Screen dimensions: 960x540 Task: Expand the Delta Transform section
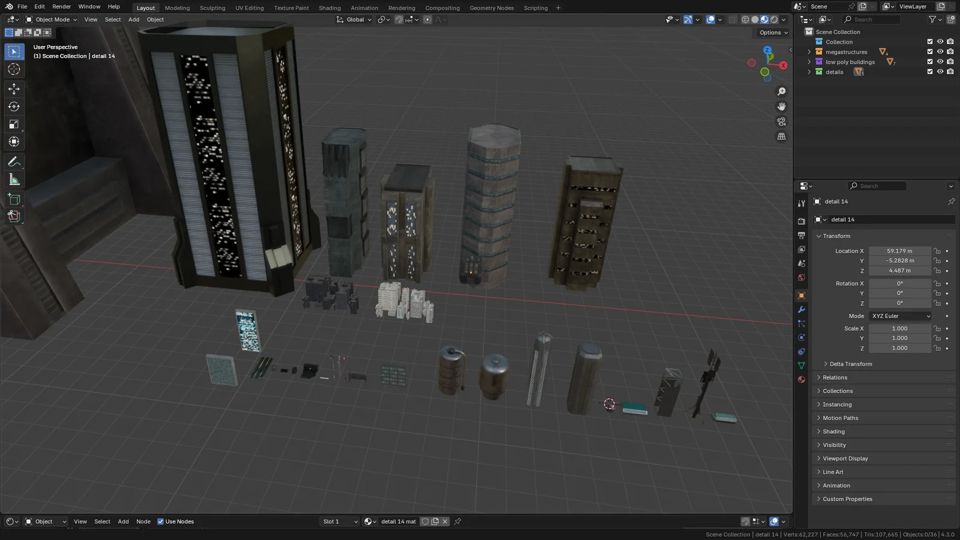[850, 364]
